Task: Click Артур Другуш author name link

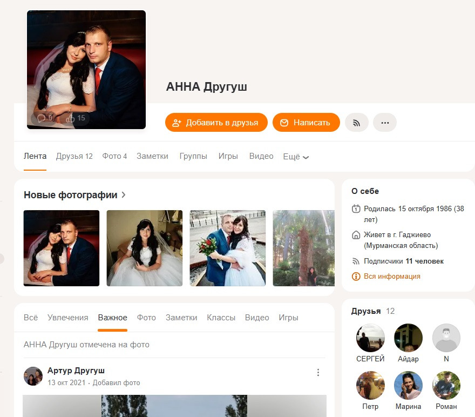Action: click(x=76, y=371)
